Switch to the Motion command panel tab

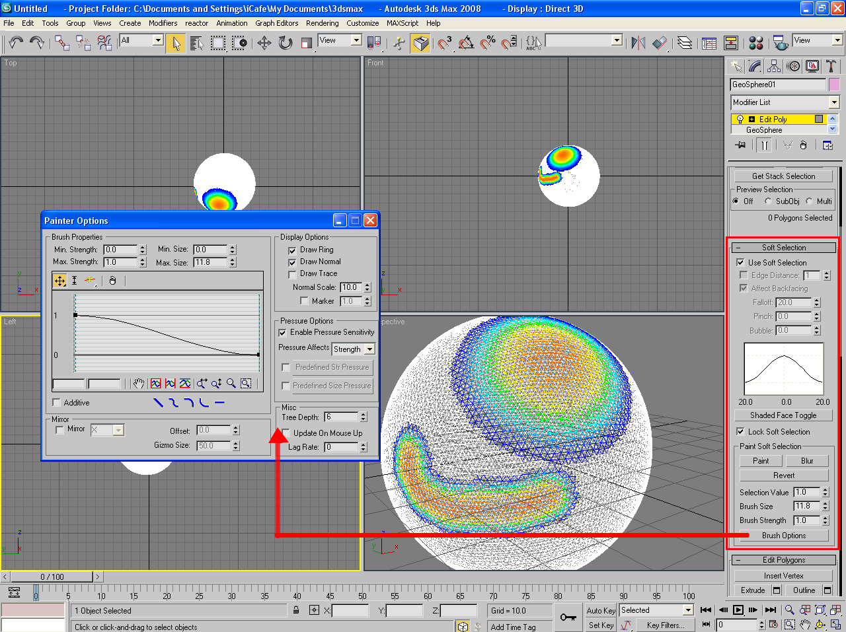(x=793, y=66)
